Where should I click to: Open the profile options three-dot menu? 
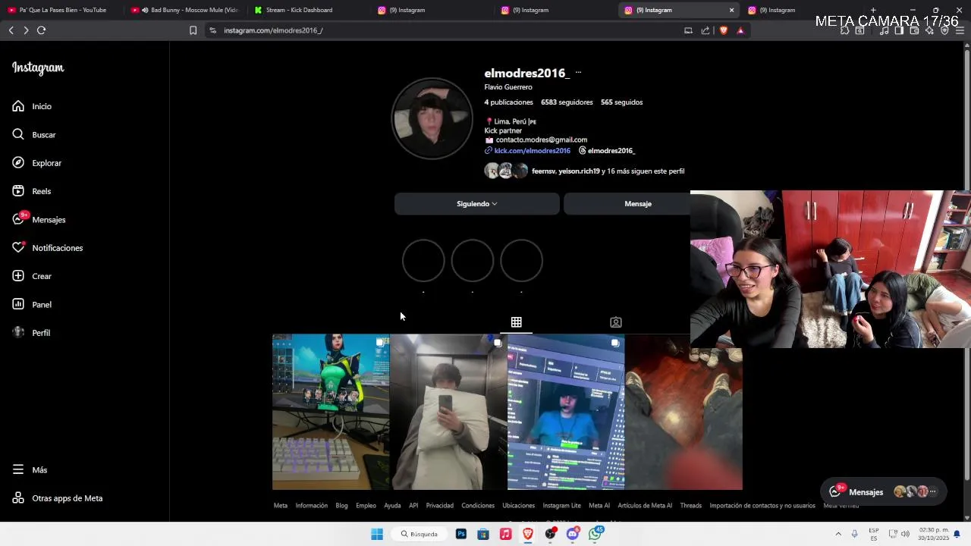(x=578, y=73)
